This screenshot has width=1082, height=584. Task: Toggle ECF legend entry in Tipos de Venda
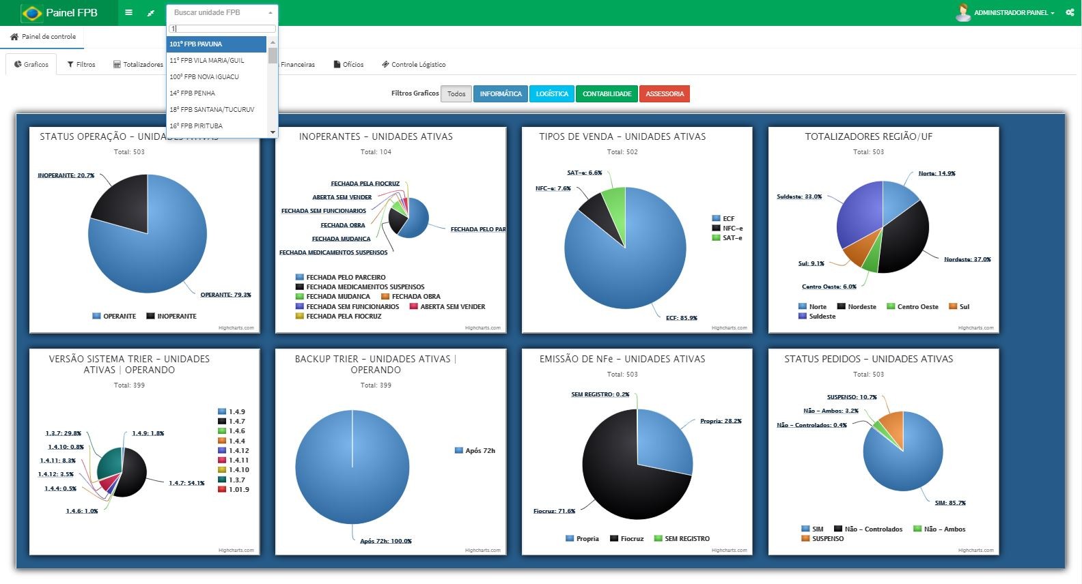(723, 219)
